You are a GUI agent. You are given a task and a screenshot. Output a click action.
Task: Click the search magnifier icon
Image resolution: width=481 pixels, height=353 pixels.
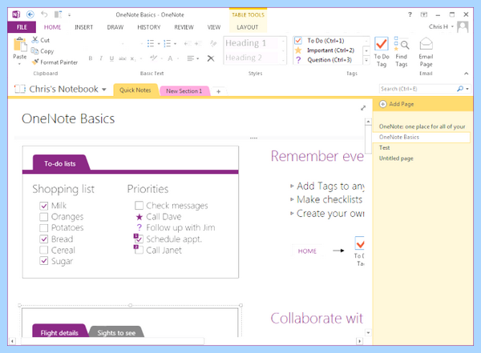coord(460,89)
